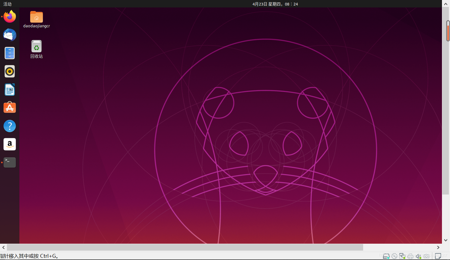Click VM printer status icon
Viewport: 450px width, 260px height.
[410, 256]
